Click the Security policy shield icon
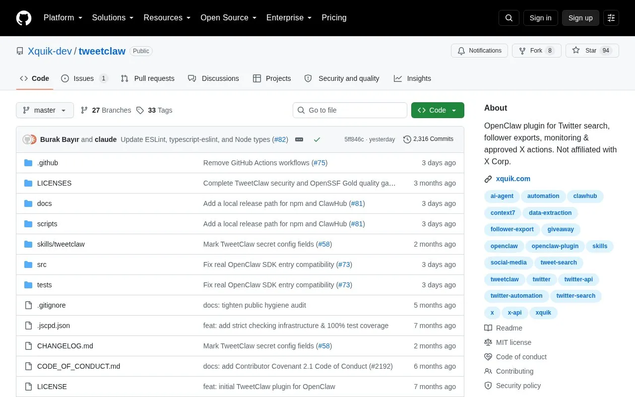635x397 pixels. [488, 386]
